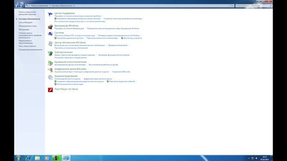Open Диспетчер устройств link

[133, 38]
